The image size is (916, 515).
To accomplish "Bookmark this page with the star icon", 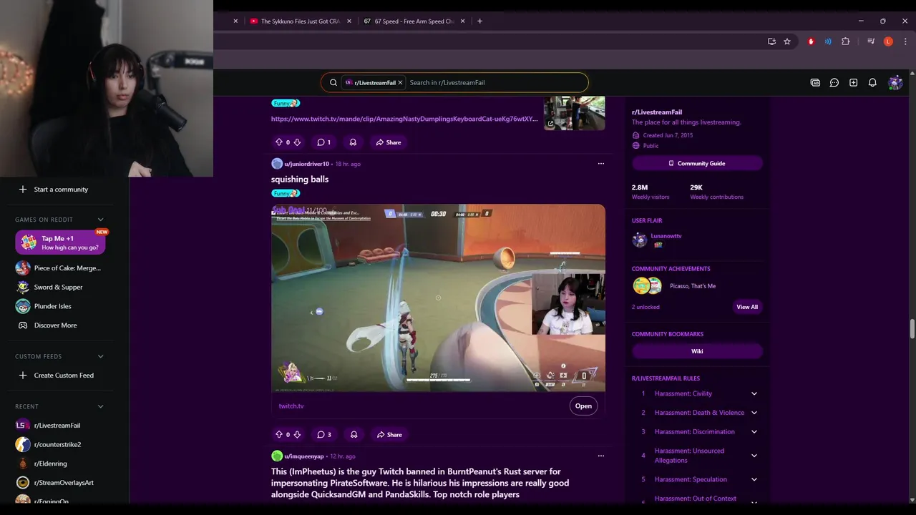I will 787,41.
